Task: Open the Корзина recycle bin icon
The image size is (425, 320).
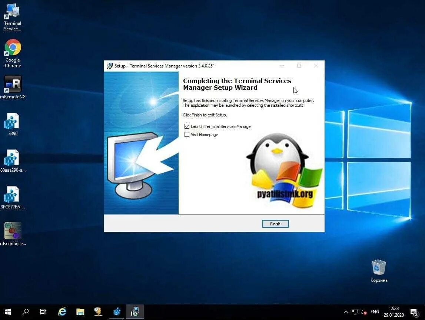Action: click(379, 271)
